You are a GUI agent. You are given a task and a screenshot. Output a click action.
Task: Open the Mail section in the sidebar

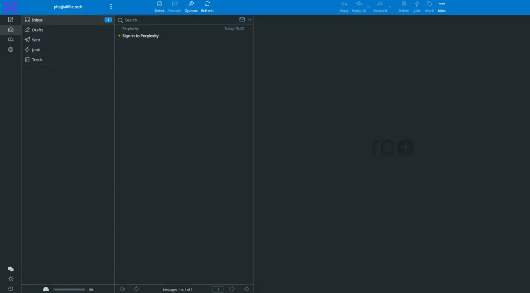point(11,29)
